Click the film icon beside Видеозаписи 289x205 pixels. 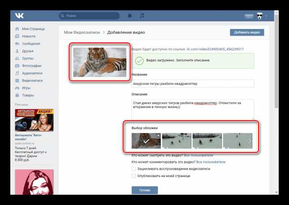click(17, 81)
